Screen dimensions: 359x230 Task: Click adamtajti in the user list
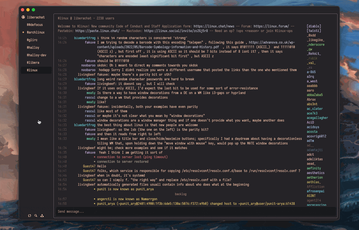point(315,150)
